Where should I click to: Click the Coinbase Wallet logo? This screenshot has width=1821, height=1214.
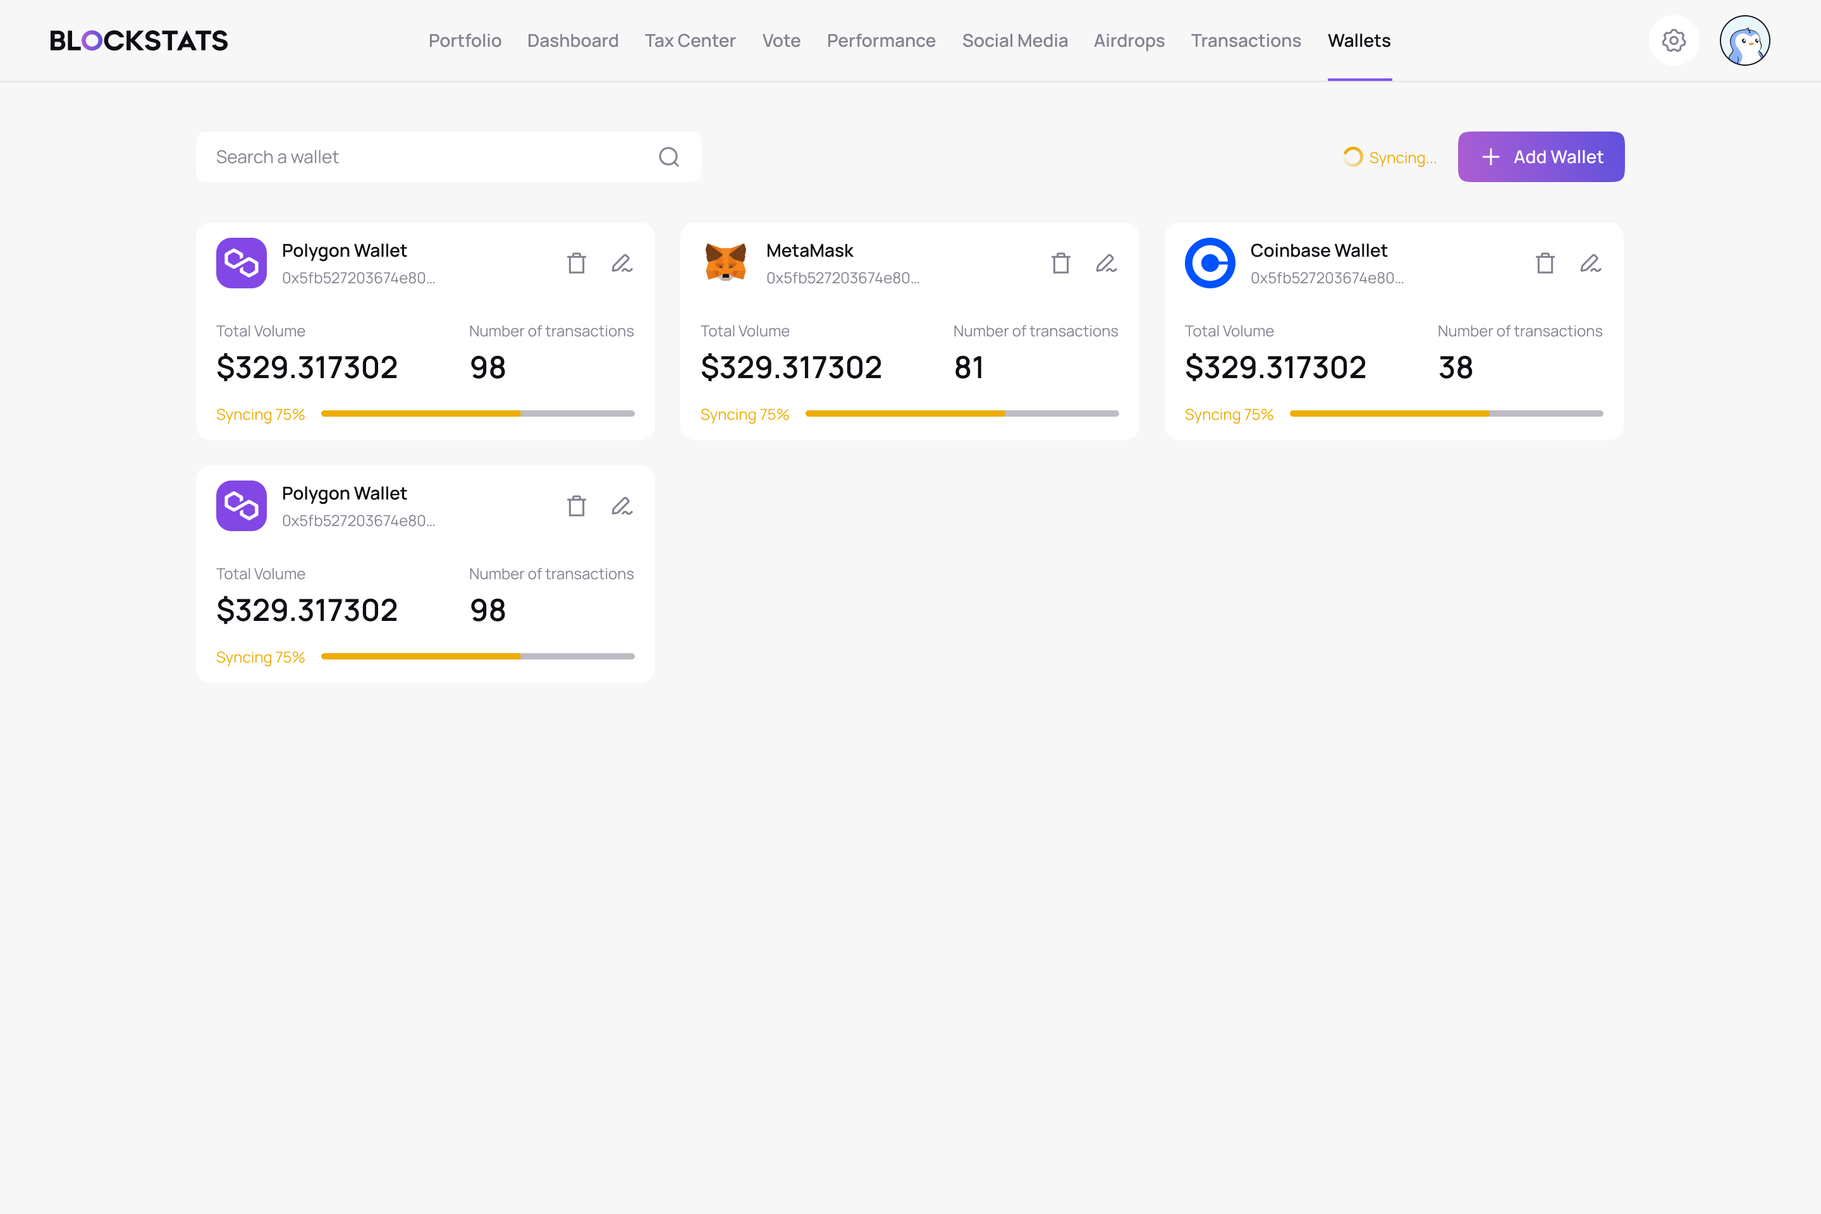pyautogui.click(x=1210, y=263)
